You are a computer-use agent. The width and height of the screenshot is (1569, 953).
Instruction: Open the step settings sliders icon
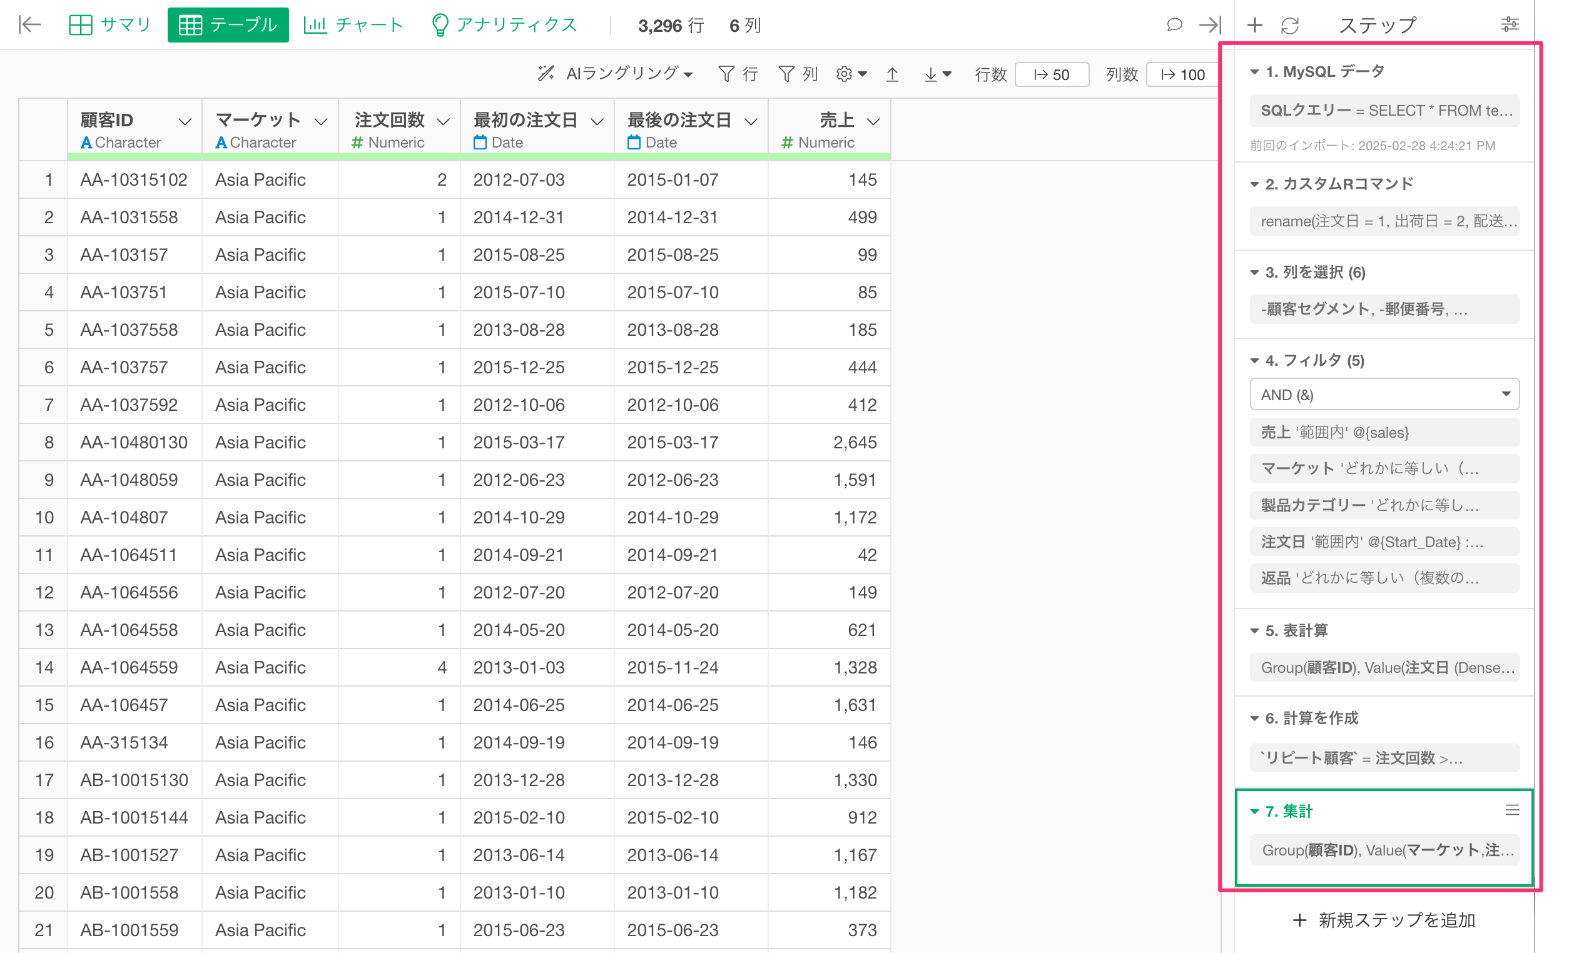1510,25
